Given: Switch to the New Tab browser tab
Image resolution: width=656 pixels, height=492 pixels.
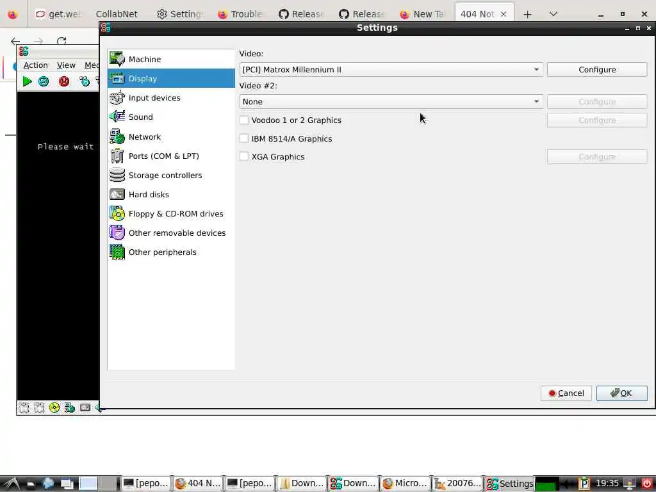Looking at the screenshot, I should pyautogui.click(x=423, y=14).
